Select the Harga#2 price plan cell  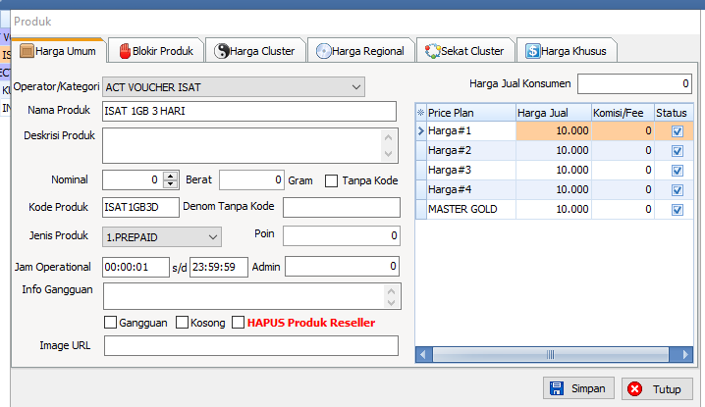470,150
